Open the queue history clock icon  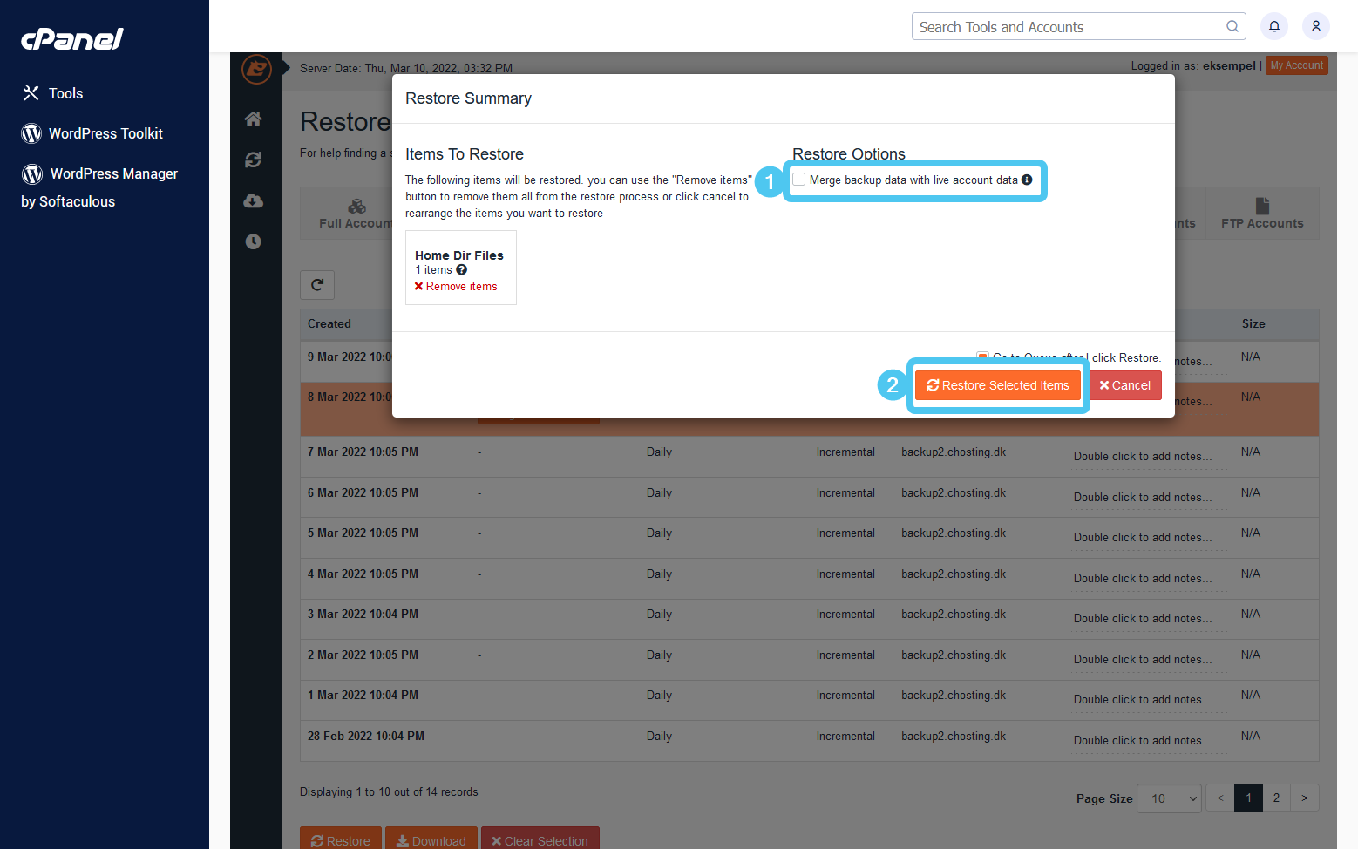tap(254, 241)
